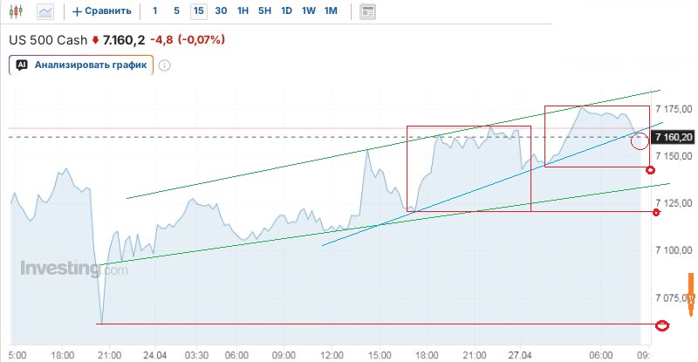
Task: Click the US 500 Cash instrument title
Action: point(48,40)
